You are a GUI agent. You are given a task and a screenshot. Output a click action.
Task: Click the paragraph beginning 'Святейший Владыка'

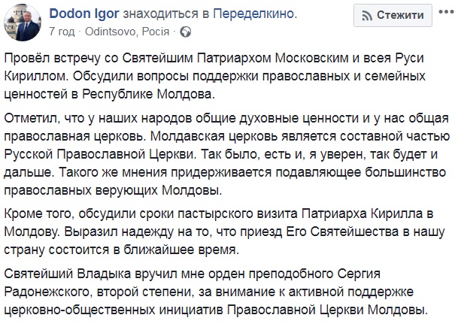[216, 292]
